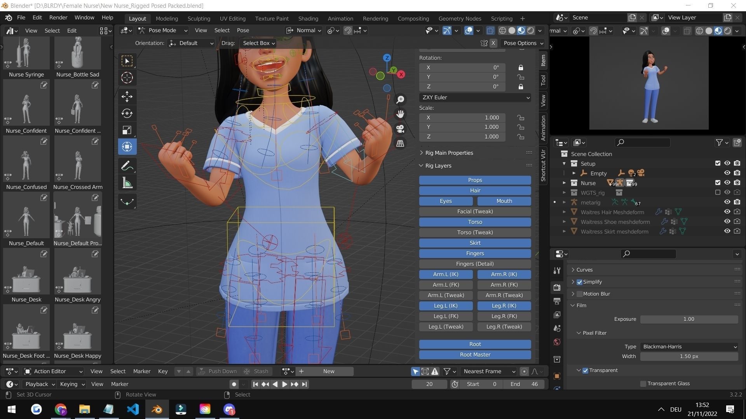The height and width of the screenshot is (419, 746).
Task: Toggle lock on Scale Y
Action: tap(521, 127)
